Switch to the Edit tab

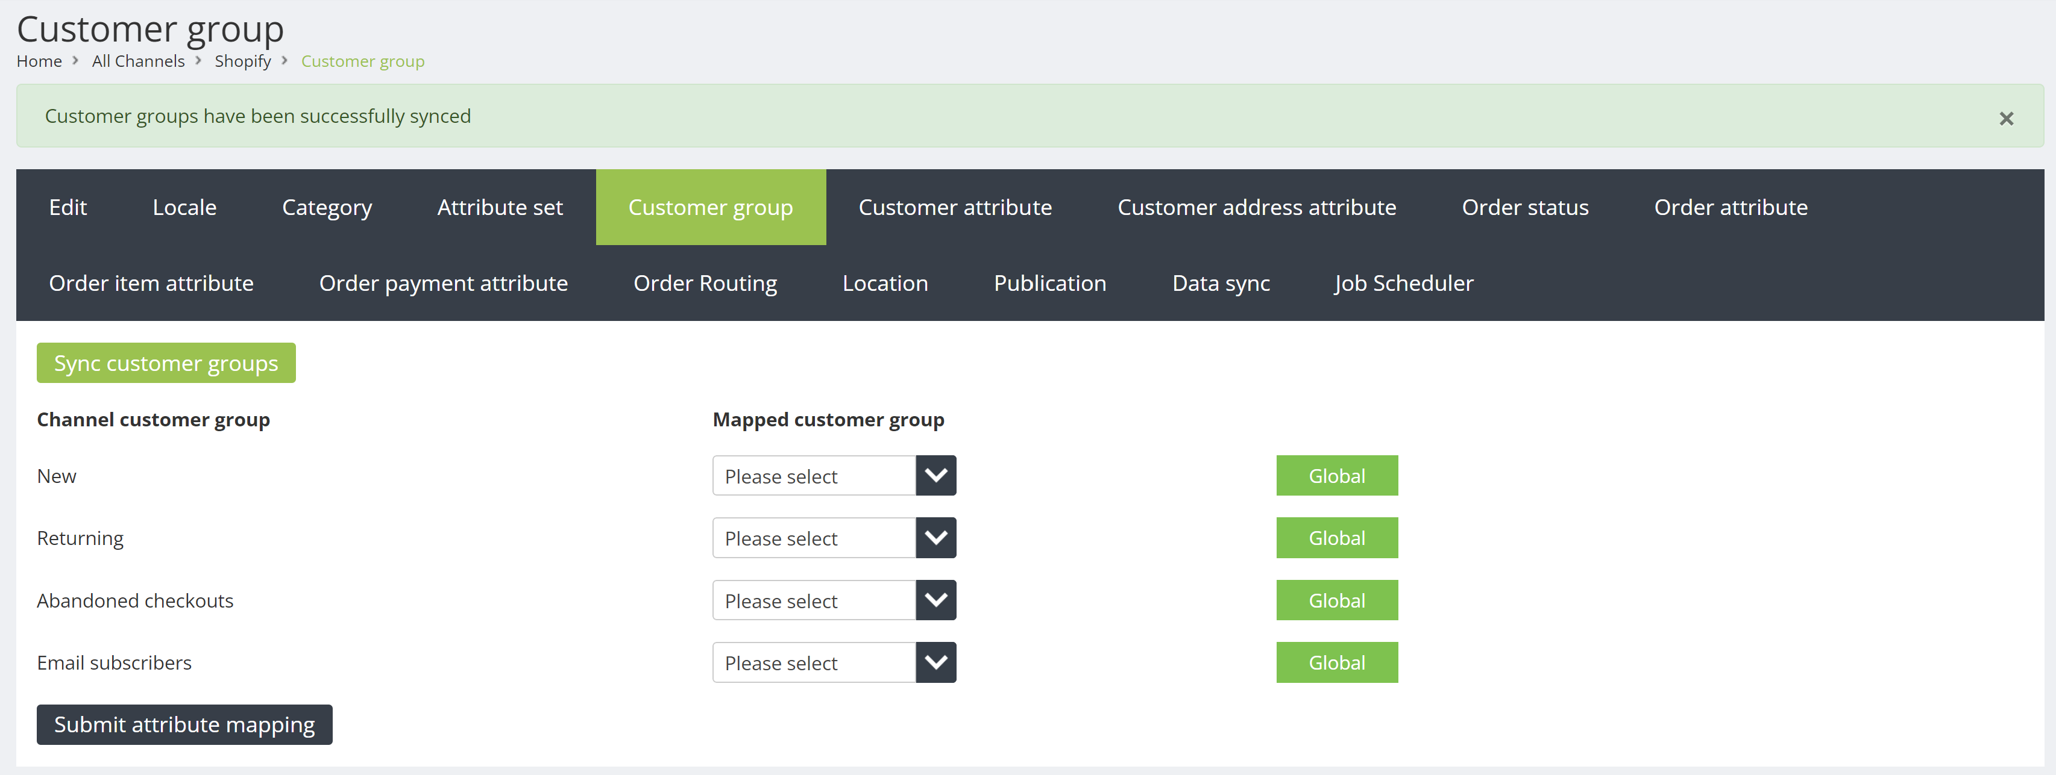(68, 207)
